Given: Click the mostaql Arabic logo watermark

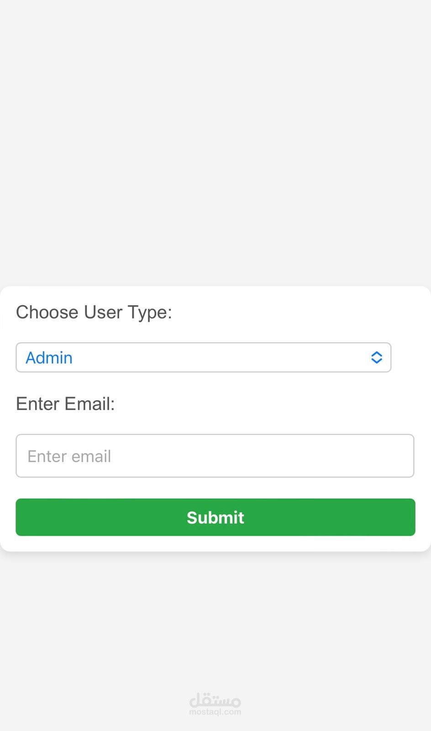Looking at the screenshot, I should coord(215,699).
